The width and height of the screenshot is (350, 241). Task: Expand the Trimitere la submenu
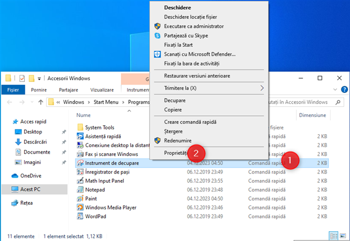pyautogui.click(x=262, y=87)
